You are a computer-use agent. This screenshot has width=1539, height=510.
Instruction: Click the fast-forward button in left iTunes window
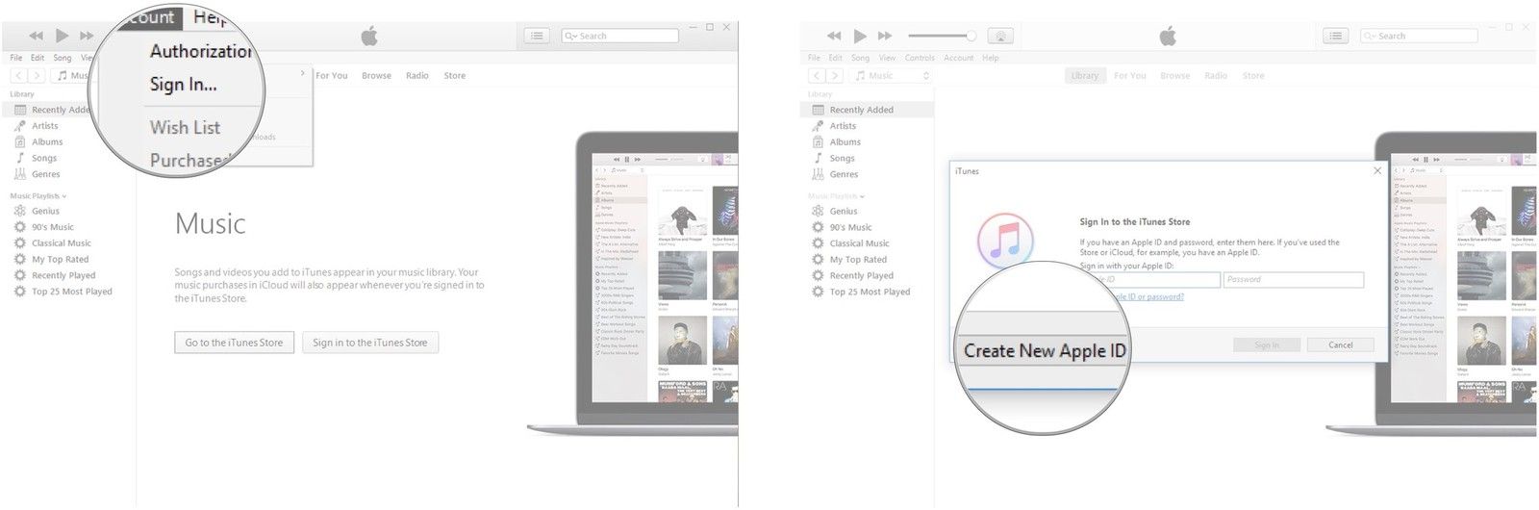[x=87, y=36]
